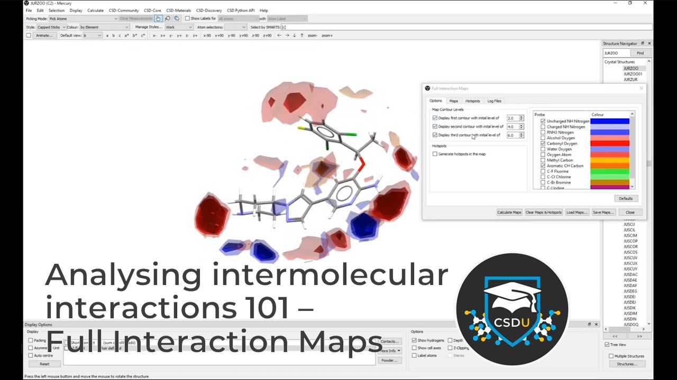
Task: Open the Atom selections dropdown
Action: coord(235,27)
